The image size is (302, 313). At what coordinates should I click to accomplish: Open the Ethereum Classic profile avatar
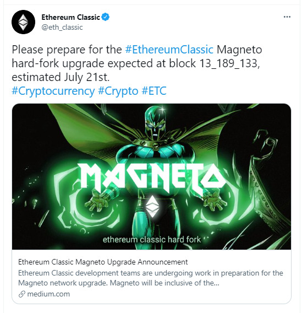pyautogui.click(x=23, y=22)
